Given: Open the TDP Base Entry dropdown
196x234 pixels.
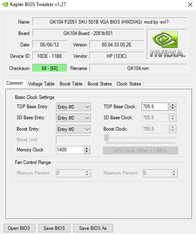Looking at the screenshot, I should tap(73, 107).
